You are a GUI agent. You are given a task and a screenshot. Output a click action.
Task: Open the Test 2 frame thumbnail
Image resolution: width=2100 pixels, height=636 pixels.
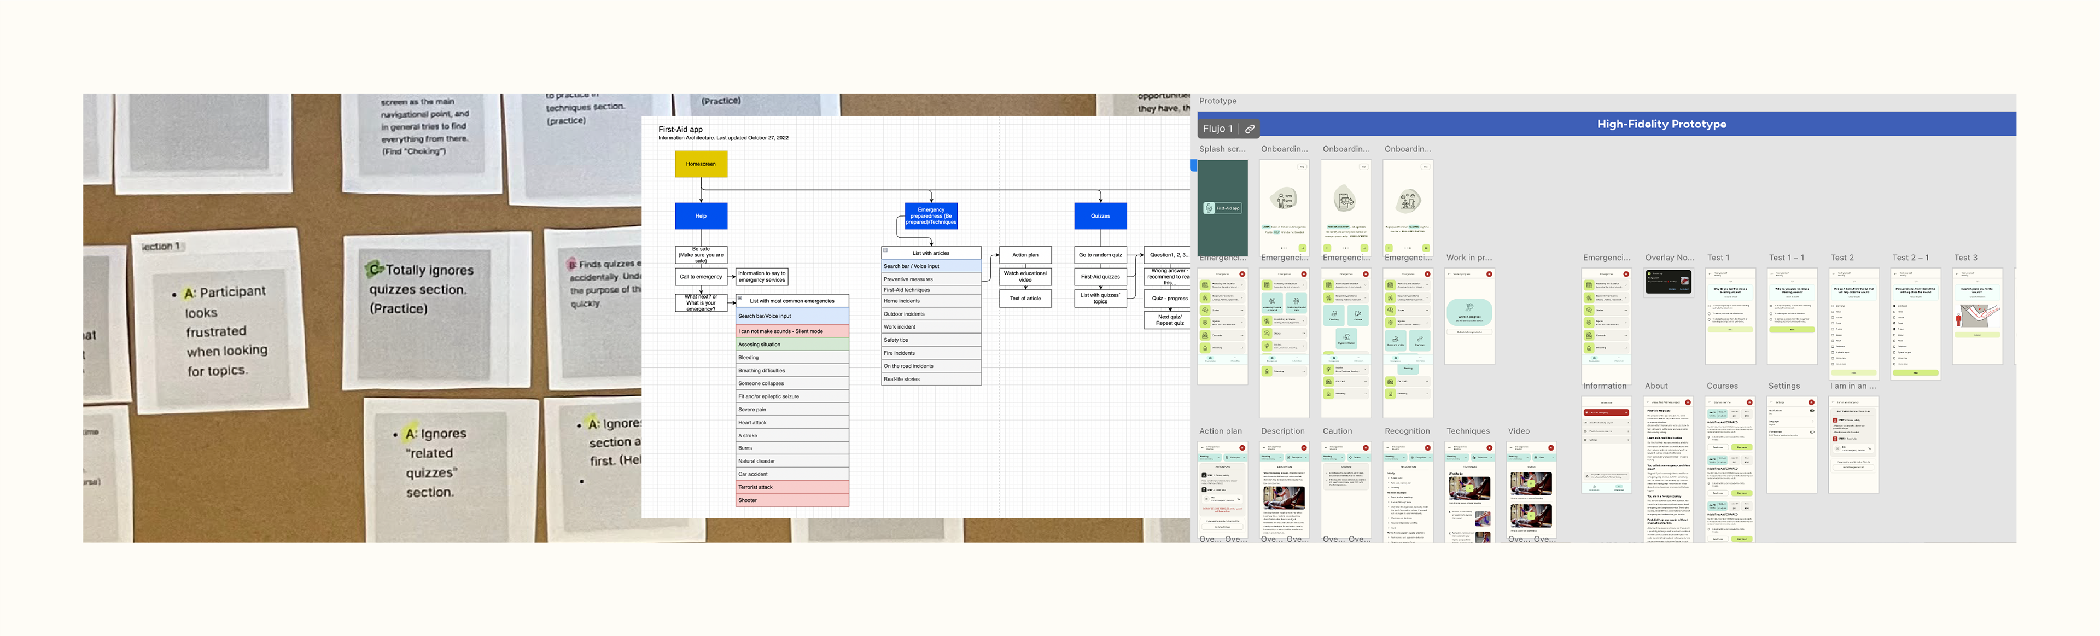tap(1854, 324)
